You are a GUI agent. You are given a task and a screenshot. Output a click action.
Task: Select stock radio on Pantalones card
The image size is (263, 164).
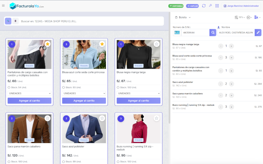pos(9,87)
